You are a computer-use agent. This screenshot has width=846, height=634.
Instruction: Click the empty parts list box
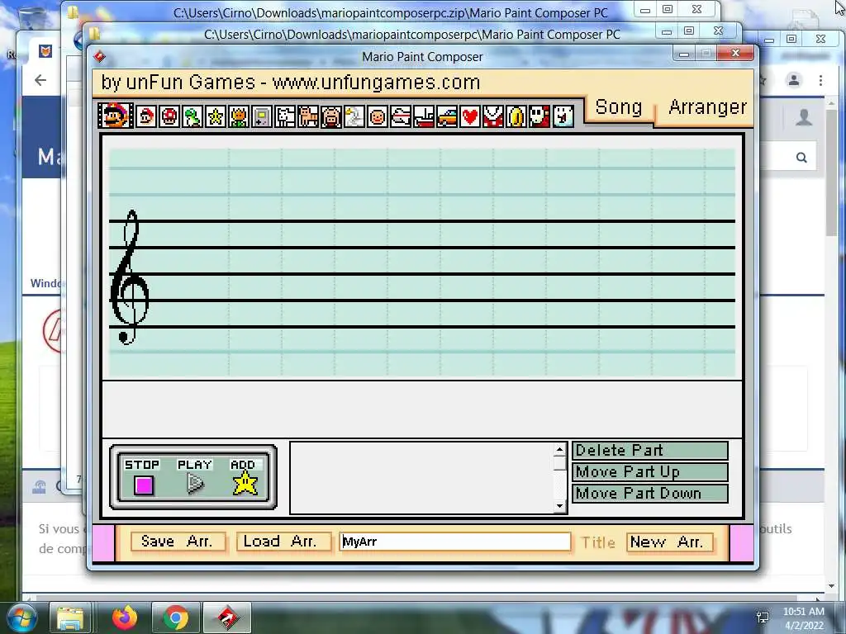pos(422,478)
